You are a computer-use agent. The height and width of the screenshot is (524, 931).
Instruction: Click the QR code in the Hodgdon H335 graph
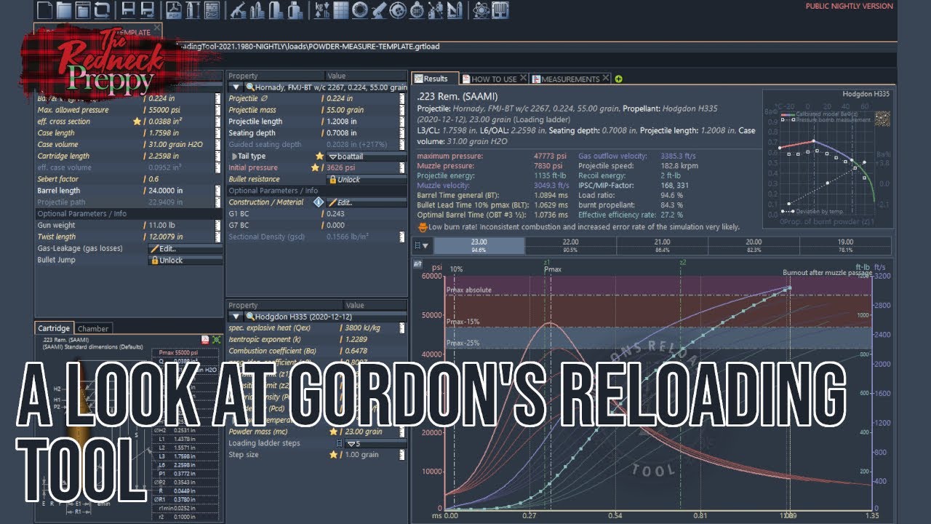(882, 119)
